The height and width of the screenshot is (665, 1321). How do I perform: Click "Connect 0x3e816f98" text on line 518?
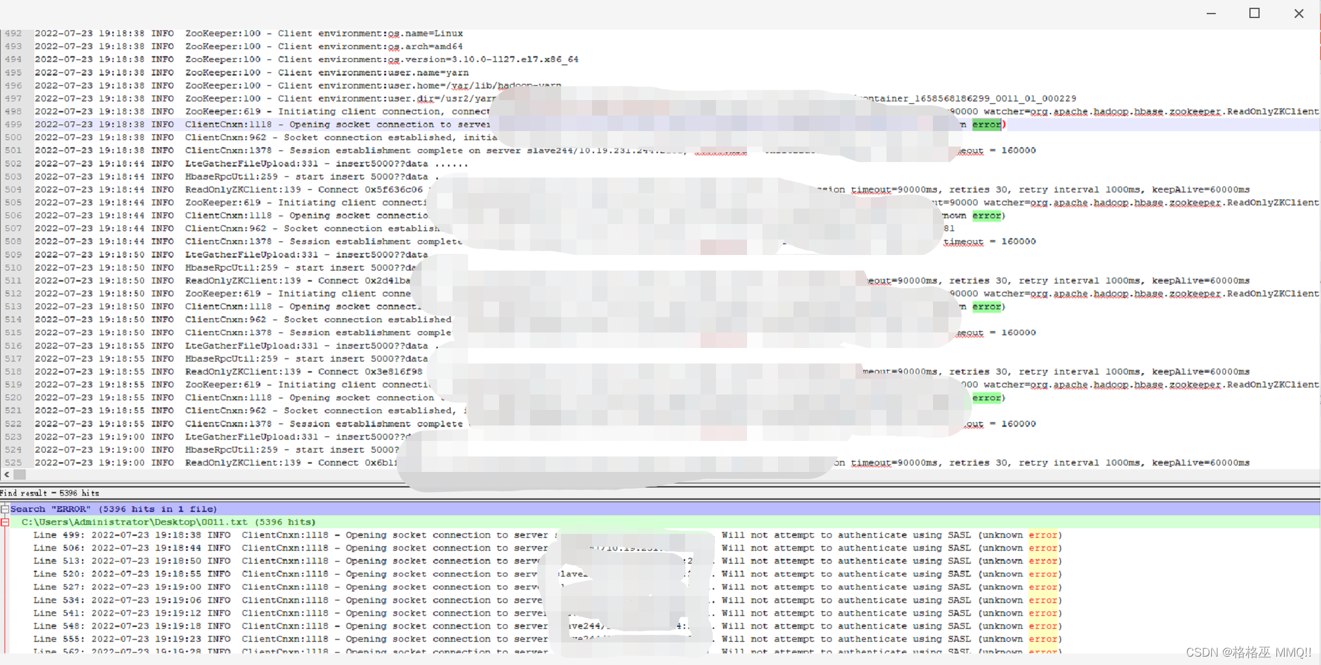point(370,372)
